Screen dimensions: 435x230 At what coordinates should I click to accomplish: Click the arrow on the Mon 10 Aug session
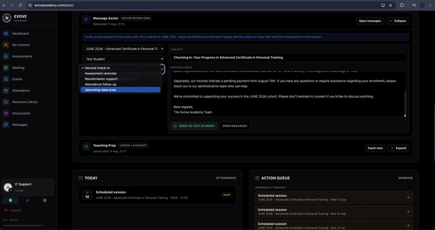click(x=408, y=212)
